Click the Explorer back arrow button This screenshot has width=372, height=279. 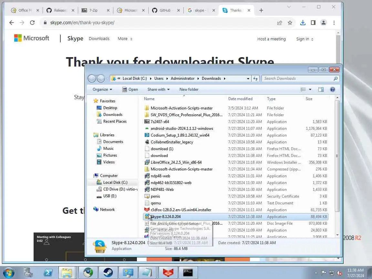[x=92, y=78]
